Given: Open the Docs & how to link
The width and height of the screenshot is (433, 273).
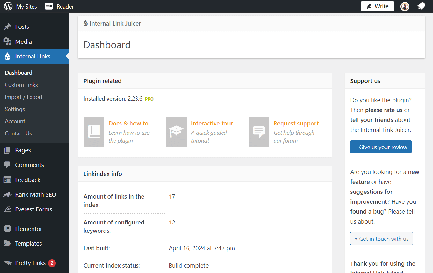Looking at the screenshot, I should [128, 124].
